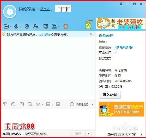Screen dimensions: 146x138
Task: Expand the 消息记录 dropdown arrow
Action: coord(93,104)
